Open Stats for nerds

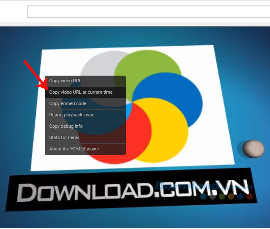(x=85, y=138)
